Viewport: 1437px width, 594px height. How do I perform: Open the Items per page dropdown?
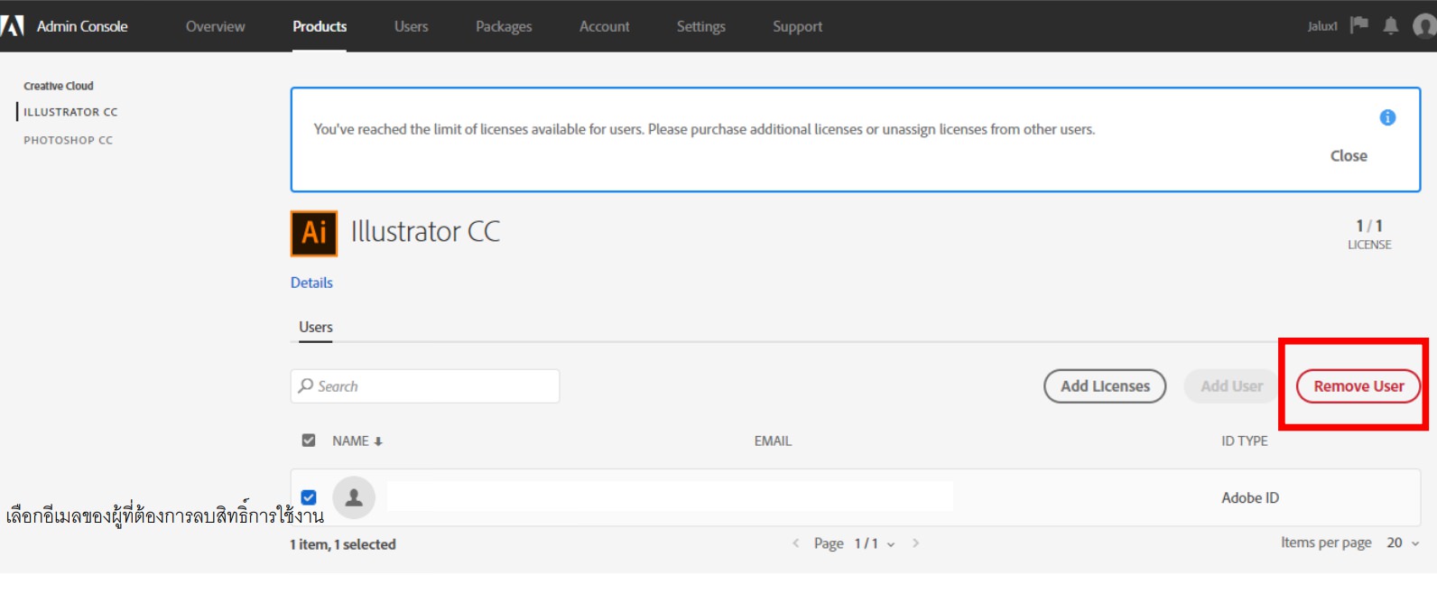pos(1403,543)
